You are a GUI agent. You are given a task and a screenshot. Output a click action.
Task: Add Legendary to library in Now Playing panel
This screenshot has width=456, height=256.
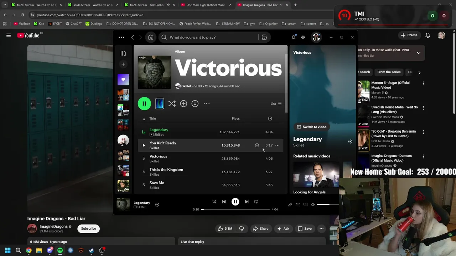pos(350,142)
